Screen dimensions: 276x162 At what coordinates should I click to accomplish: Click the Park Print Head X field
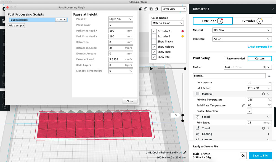[121, 31]
